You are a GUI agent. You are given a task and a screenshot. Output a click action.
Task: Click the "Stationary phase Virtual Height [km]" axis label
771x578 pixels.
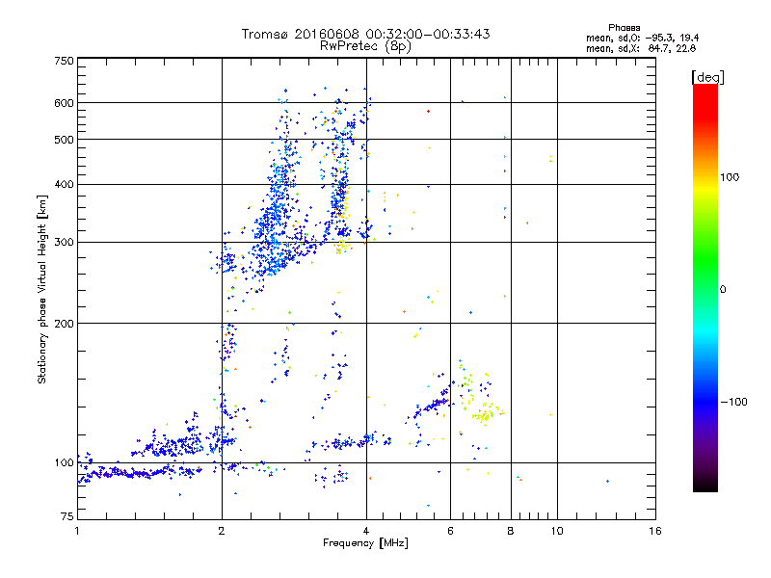[42, 290]
